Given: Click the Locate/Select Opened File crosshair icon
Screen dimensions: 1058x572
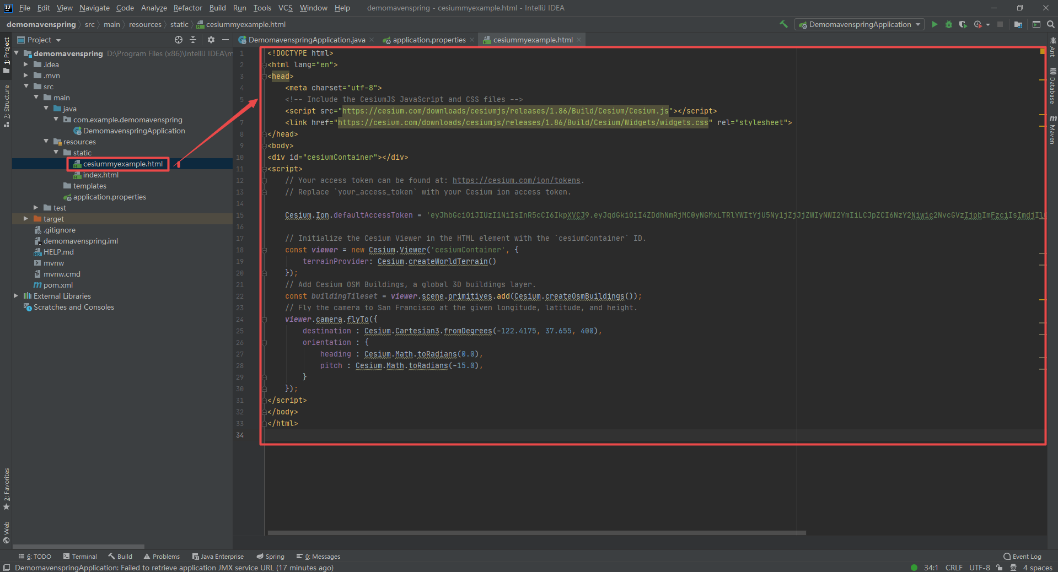Looking at the screenshot, I should tap(179, 40).
